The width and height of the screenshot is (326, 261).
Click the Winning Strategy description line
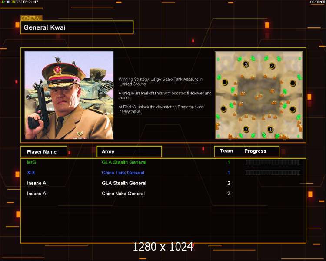tap(160, 82)
